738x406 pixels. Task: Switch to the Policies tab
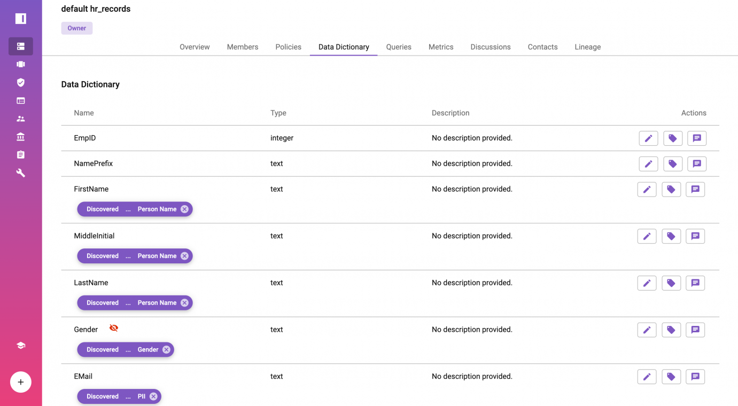(288, 47)
